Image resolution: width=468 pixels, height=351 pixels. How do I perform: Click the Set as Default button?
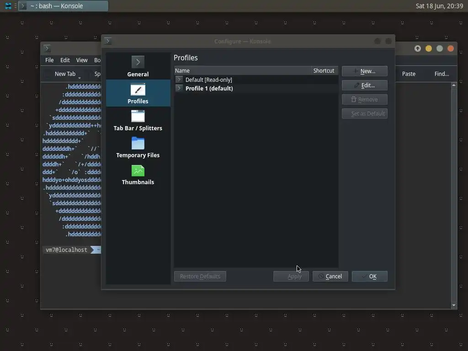click(x=364, y=114)
